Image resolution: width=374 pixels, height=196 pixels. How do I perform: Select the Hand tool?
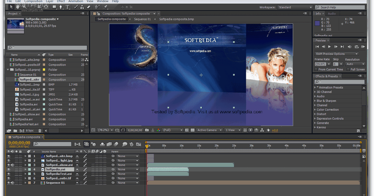pyautogui.click(x=18, y=7)
